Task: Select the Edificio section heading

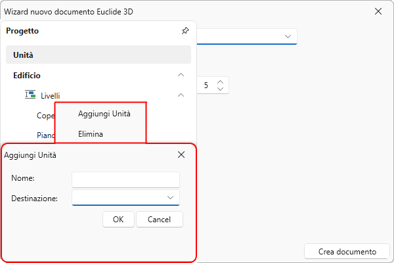Action: [x=27, y=75]
